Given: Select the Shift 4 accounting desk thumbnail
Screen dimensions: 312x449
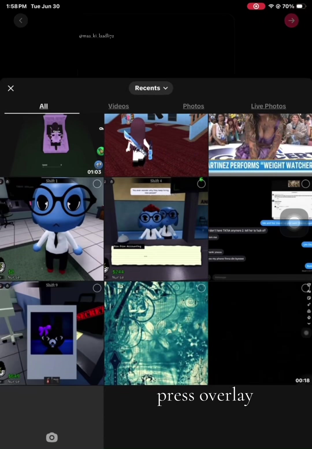Looking at the screenshot, I should click(156, 229).
